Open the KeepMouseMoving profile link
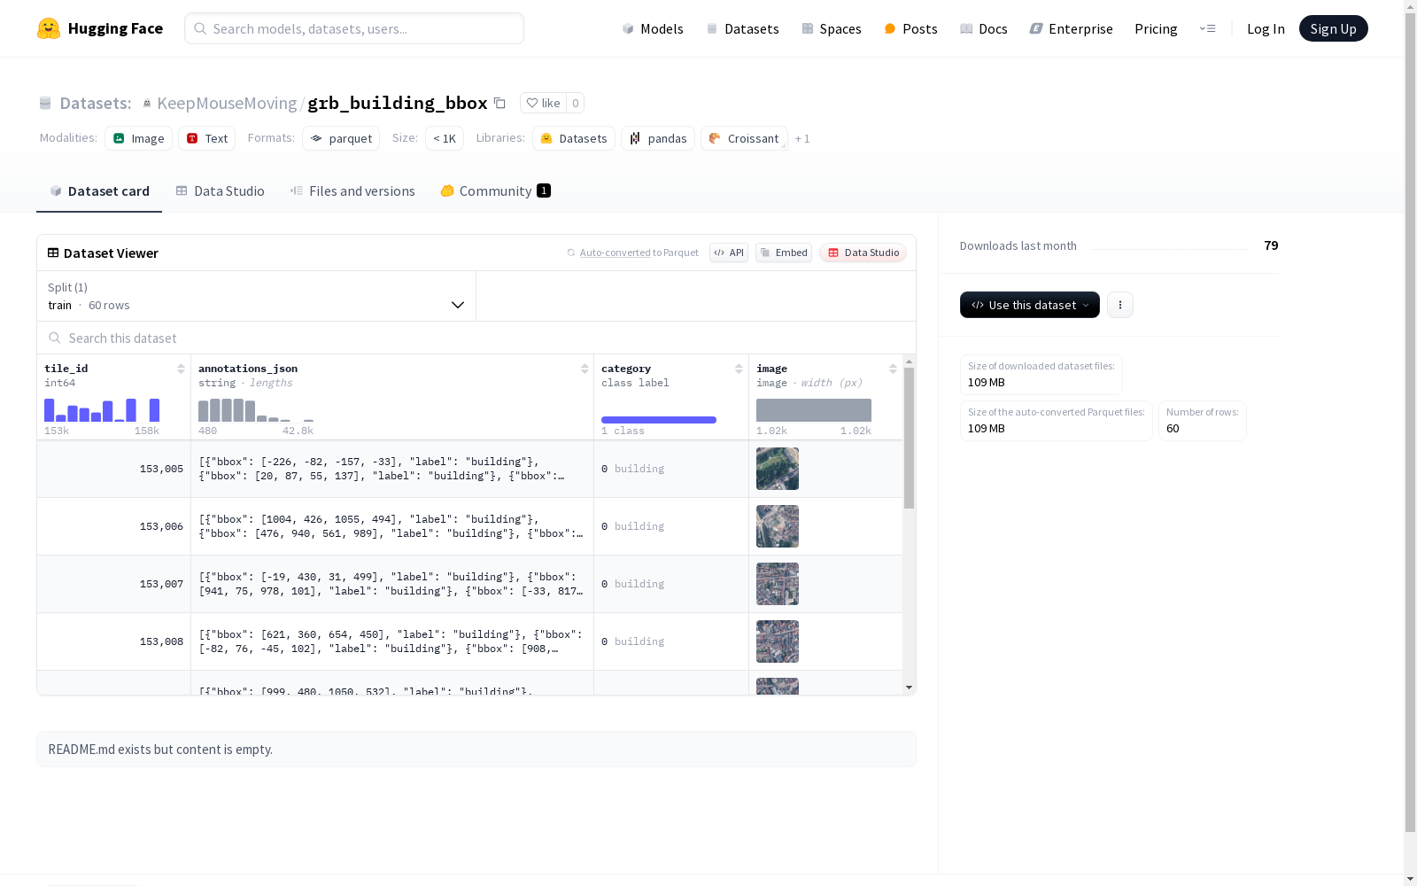The image size is (1417, 886). coord(227,103)
